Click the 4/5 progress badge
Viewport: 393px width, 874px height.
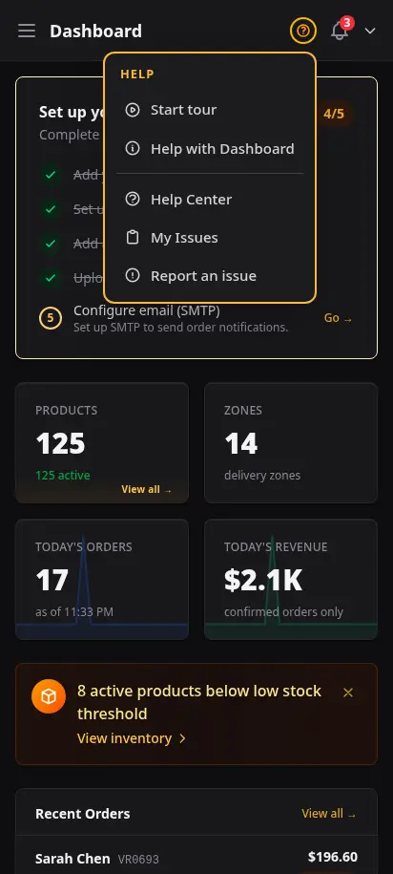(x=334, y=115)
